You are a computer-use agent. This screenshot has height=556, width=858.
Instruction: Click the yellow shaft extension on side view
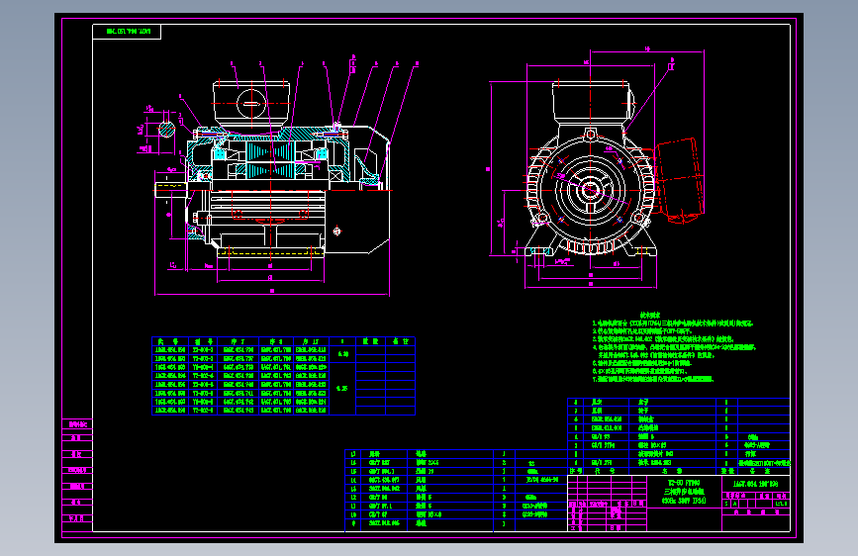(x=171, y=189)
